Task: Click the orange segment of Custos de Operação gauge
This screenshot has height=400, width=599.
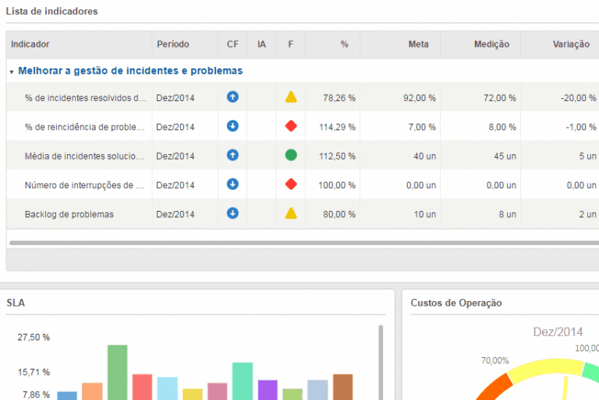Action: point(484,389)
